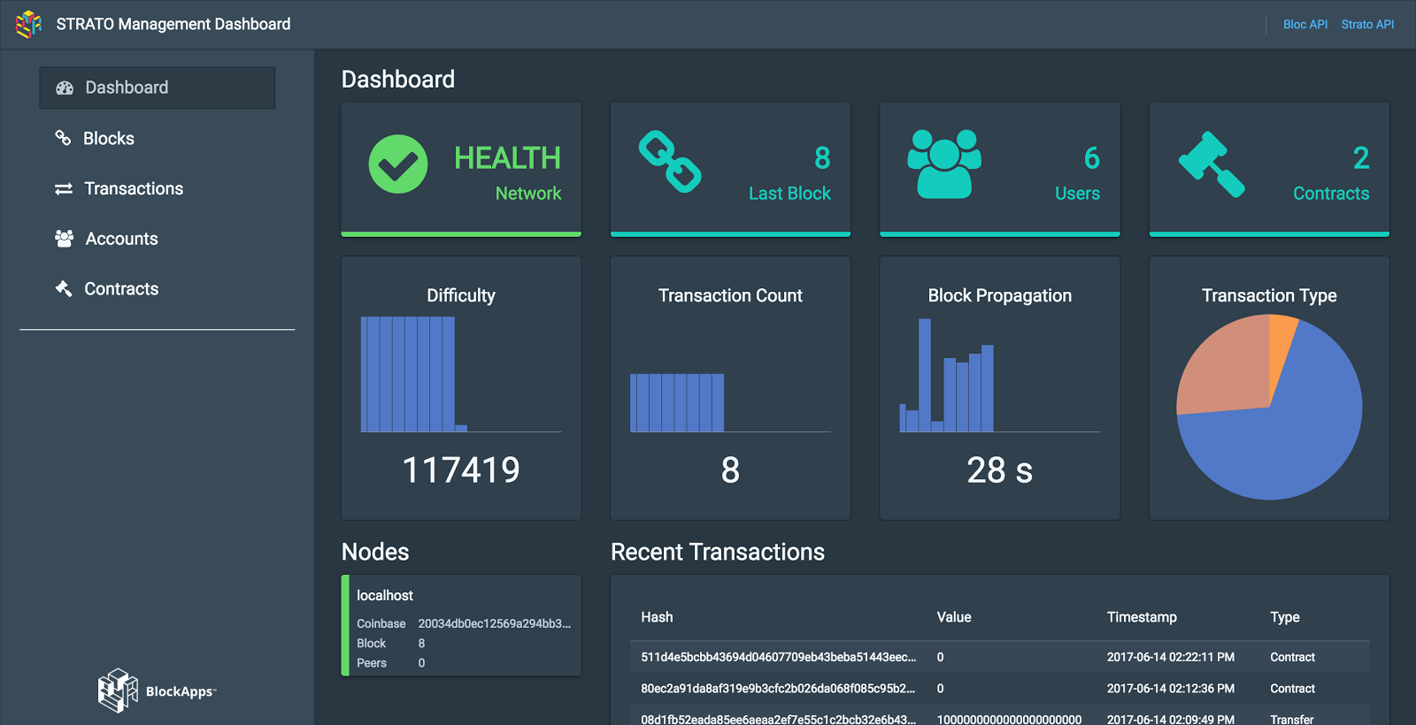
Task: Open transaction hash 80ec2a91da8af319e9b3cfc2b...
Action: (x=778, y=689)
